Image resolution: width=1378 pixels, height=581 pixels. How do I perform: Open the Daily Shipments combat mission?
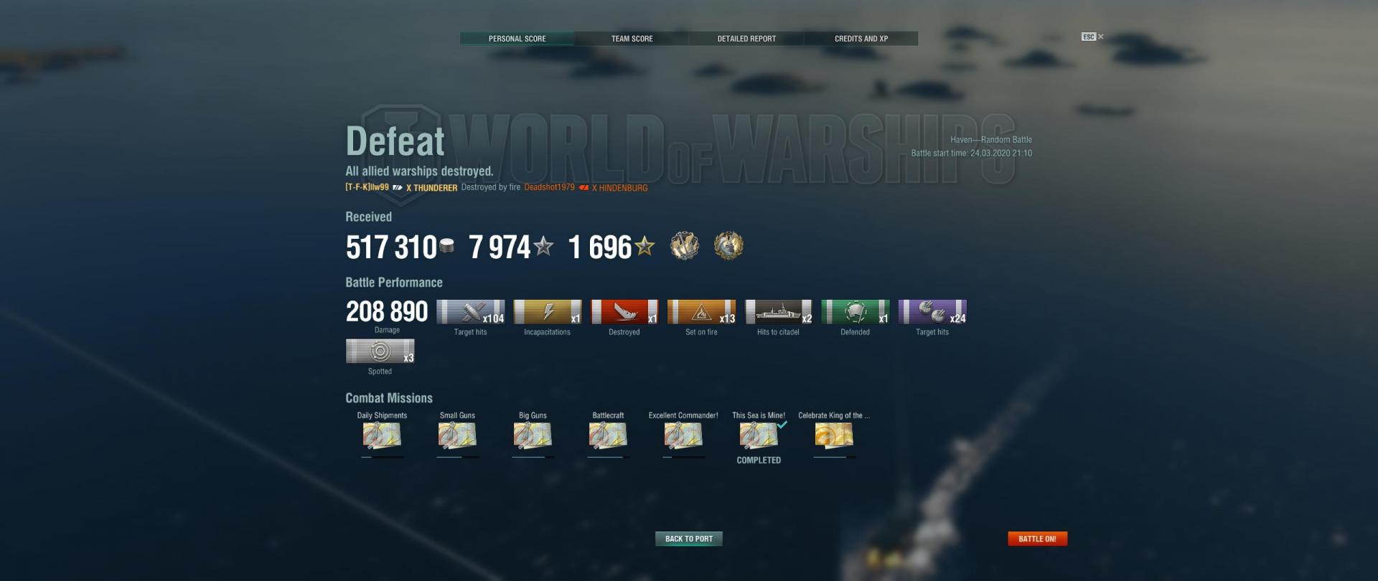click(x=382, y=435)
